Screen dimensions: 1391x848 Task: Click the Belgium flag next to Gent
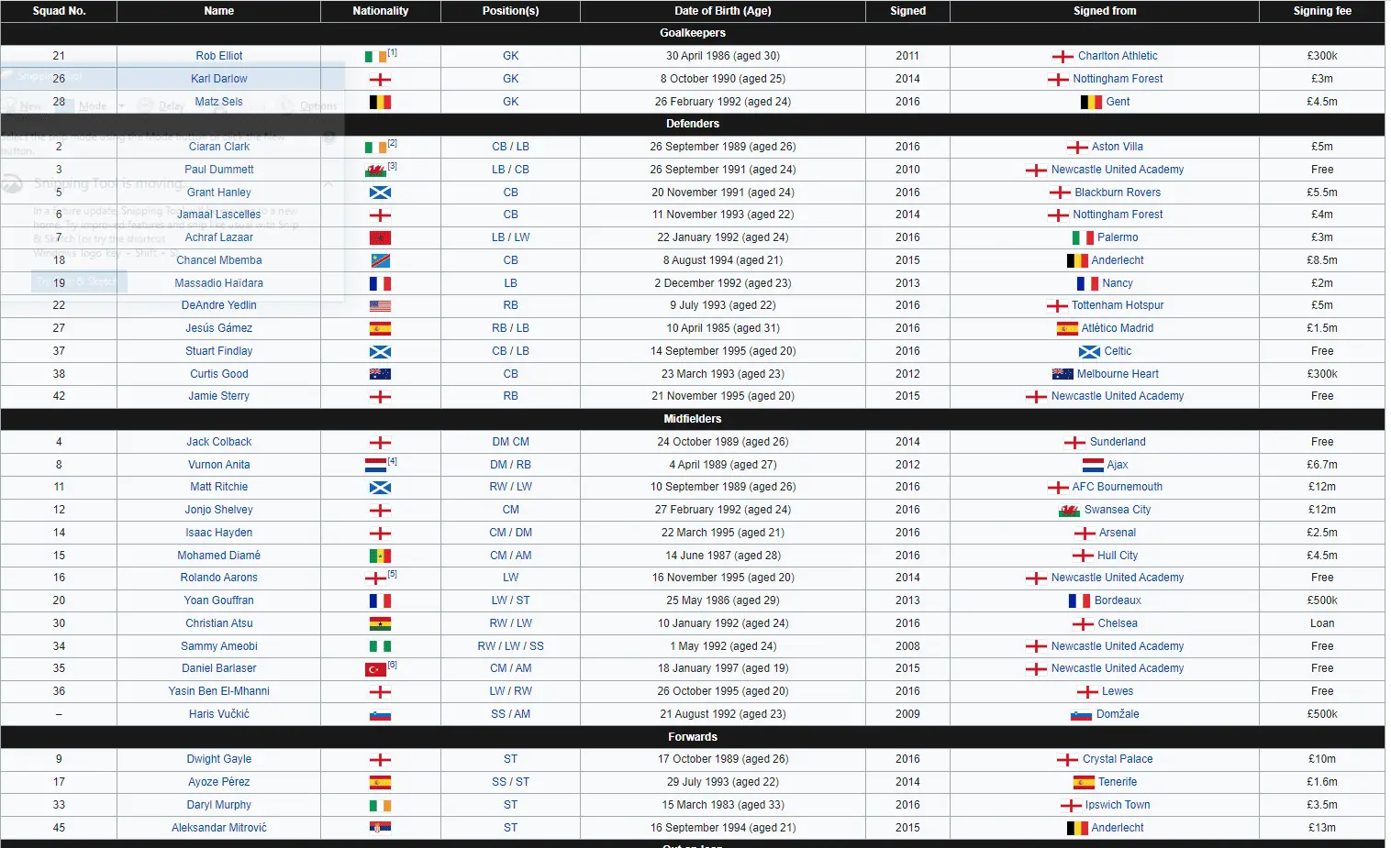[1091, 103]
